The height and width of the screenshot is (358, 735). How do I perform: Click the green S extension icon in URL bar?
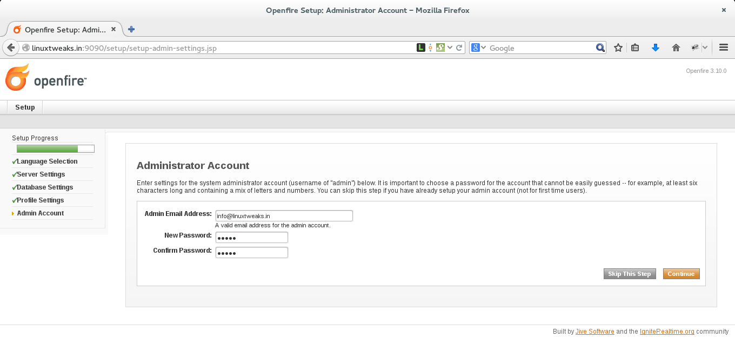point(440,48)
